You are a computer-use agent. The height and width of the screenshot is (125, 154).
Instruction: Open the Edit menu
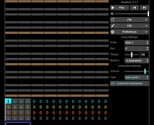tap(129, 26)
